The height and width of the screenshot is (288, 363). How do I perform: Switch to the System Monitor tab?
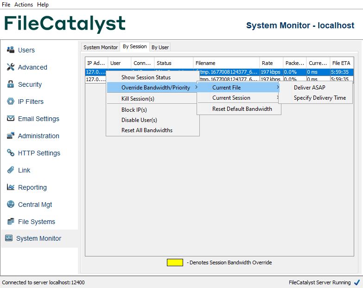101,47
